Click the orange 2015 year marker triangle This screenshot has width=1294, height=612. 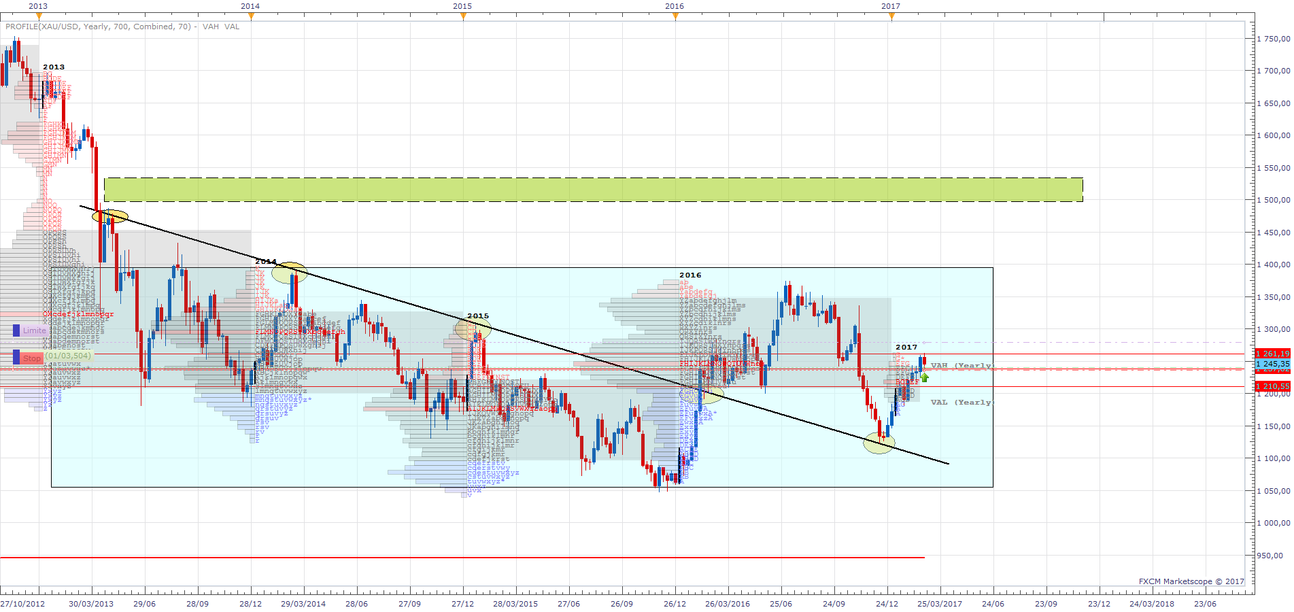point(463,16)
